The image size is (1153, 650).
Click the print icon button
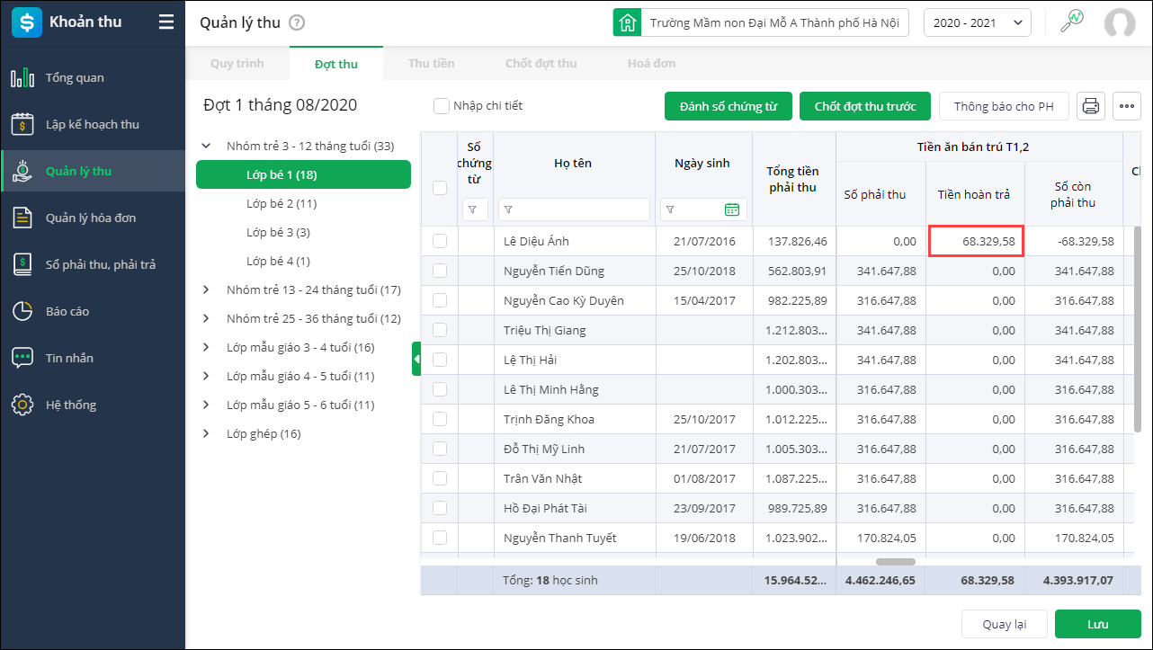(x=1090, y=106)
